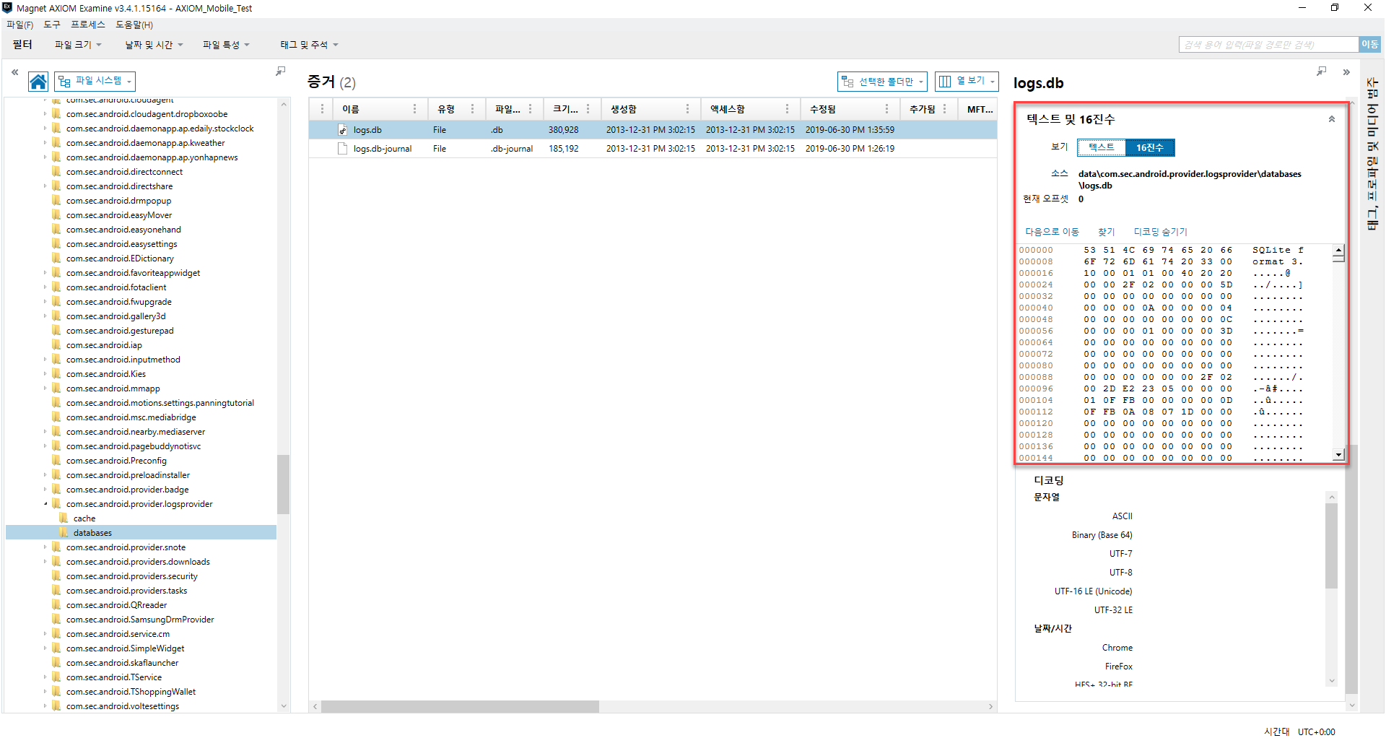The width and height of the screenshot is (1386, 751).
Task: Pin the logs.db details pane
Action: (1321, 71)
